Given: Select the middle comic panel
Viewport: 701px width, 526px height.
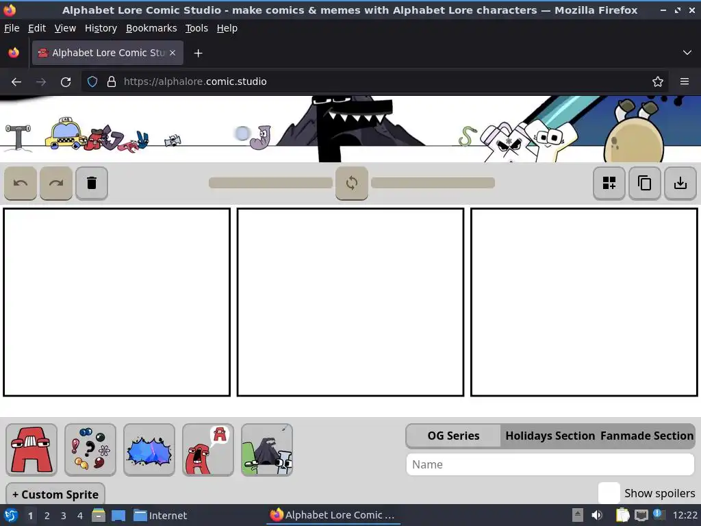Looking at the screenshot, I should [350, 302].
